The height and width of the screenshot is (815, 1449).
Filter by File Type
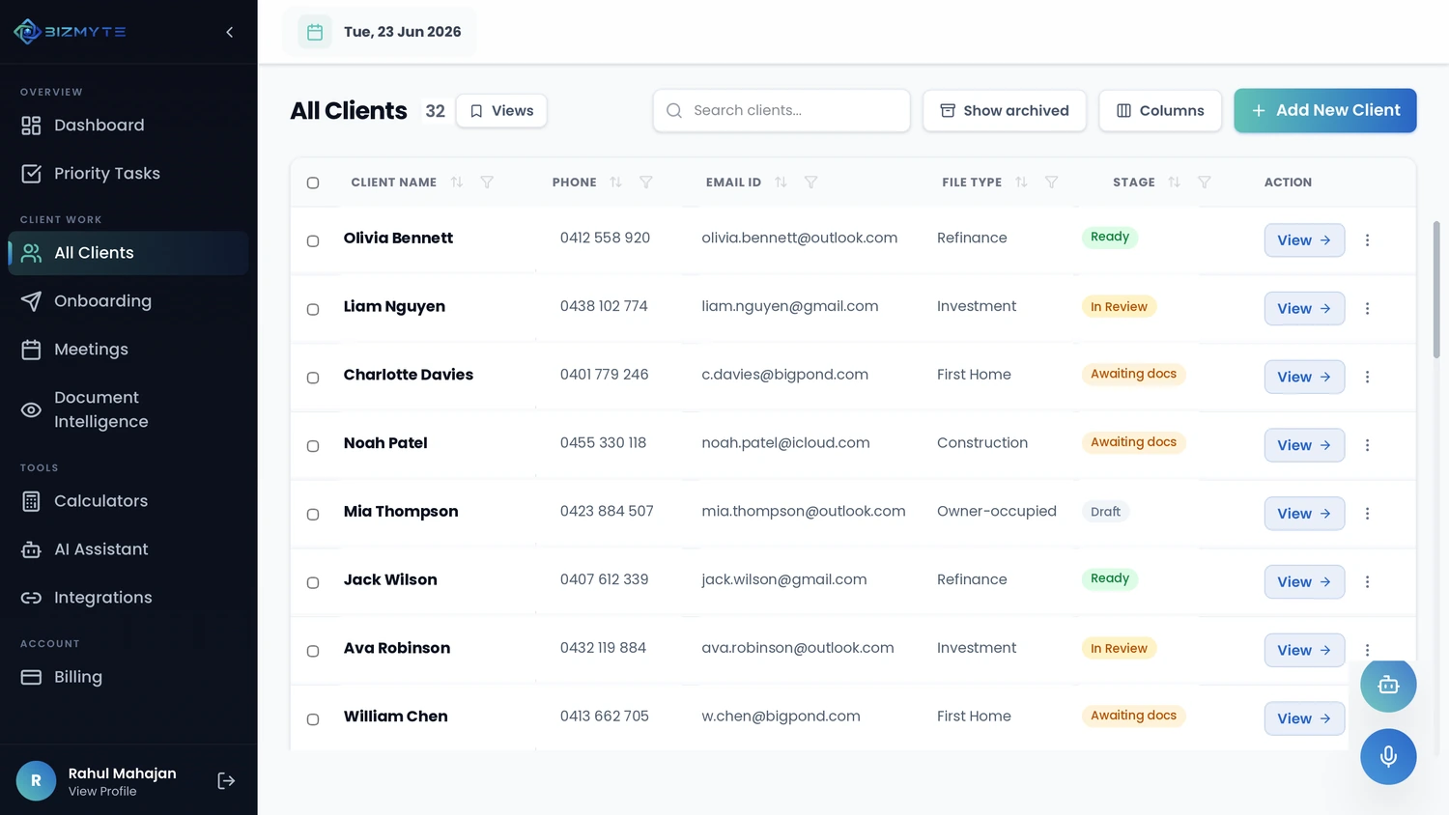pyautogui.click(x=1052, y=183)
